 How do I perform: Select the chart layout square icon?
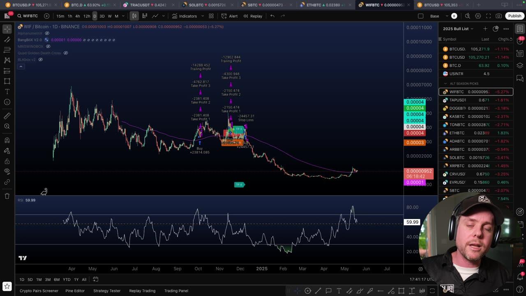coord(420,16)
